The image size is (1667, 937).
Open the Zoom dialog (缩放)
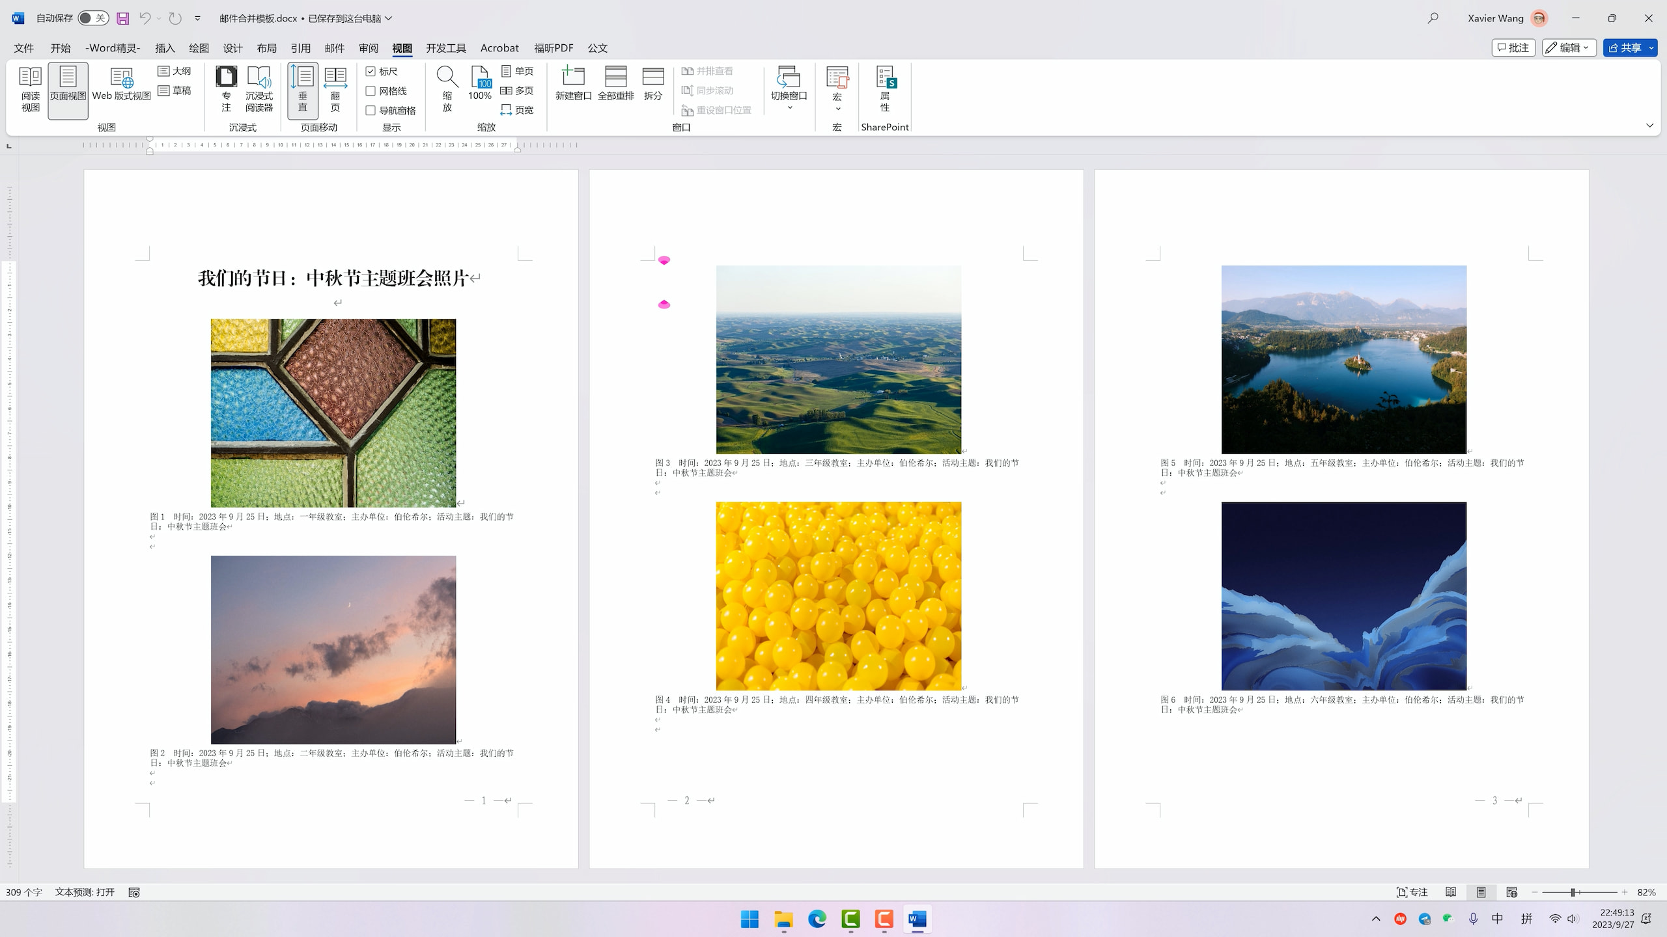click(447, 90)
